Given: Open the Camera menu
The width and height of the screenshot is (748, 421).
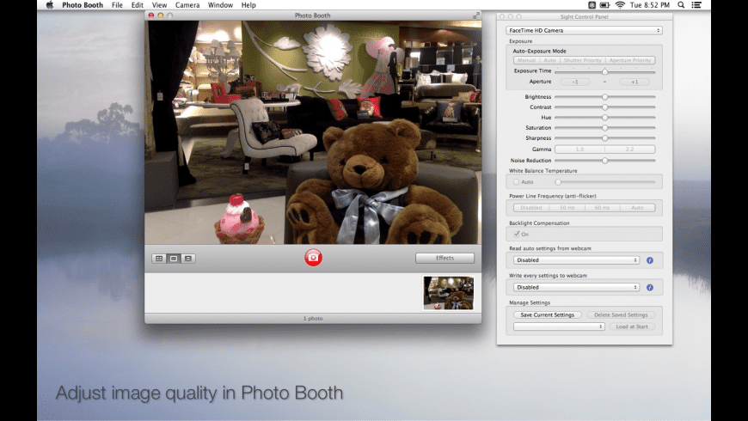Looking at the screenshot, I should (187, 5).
